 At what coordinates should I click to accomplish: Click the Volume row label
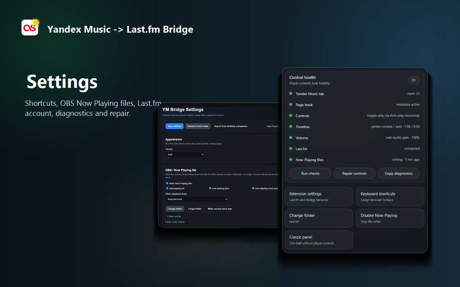[x=302, y=138]
